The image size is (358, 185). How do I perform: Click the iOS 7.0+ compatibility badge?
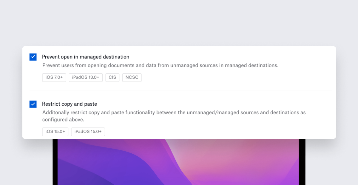(54, 77)
